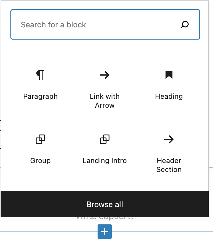Screen dimensions: 213x247
Task: Click the "Write caption…" text area
Action: [105, 219]
